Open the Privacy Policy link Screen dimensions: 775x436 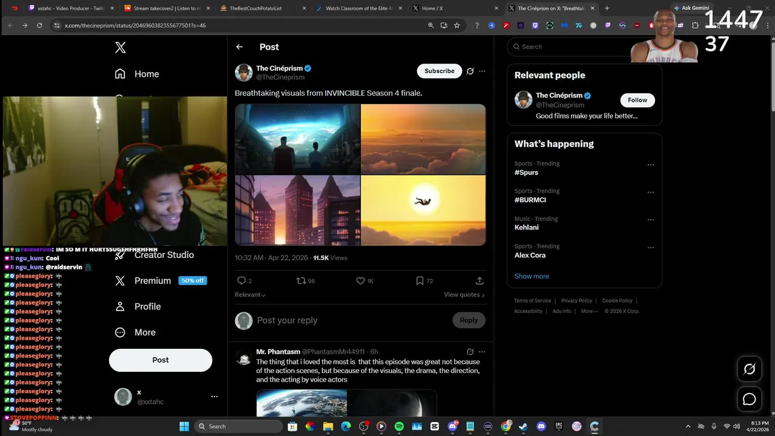coord(576,300)
